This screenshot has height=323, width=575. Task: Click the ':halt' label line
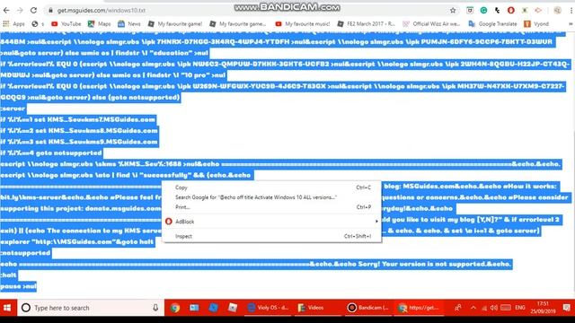click(8, 275)
